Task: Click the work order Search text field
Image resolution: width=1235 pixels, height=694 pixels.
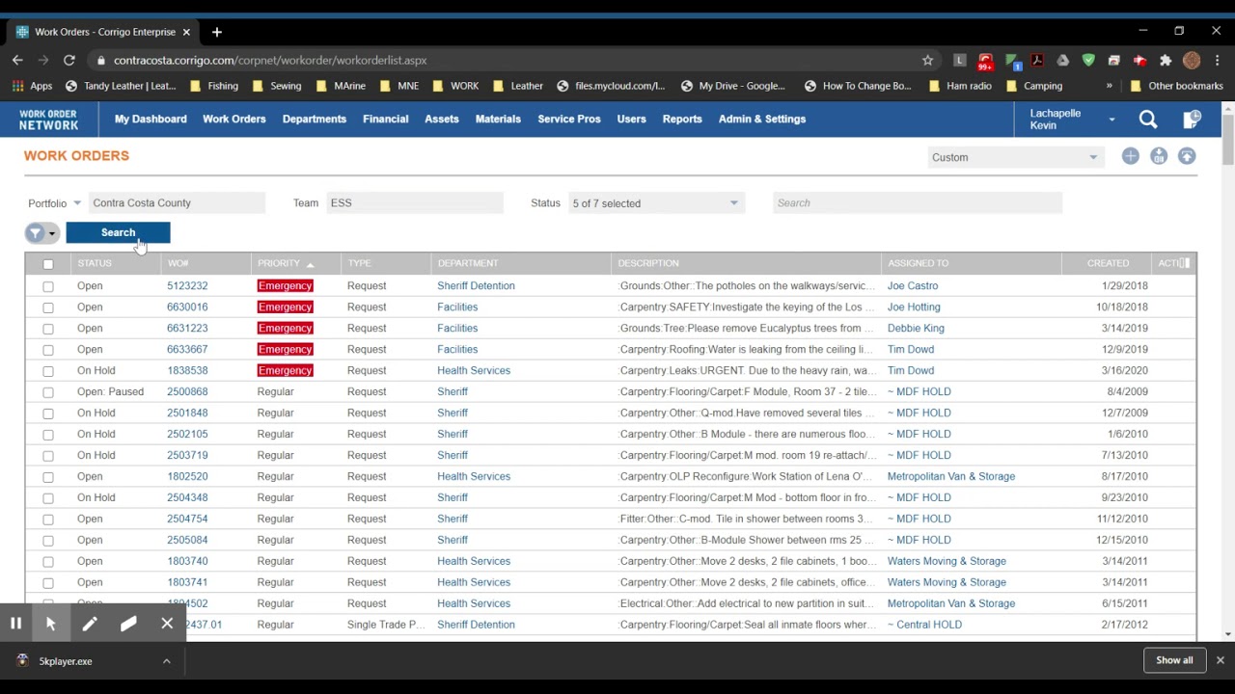Action: point(917,203)
